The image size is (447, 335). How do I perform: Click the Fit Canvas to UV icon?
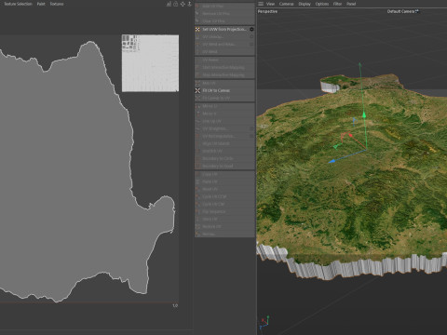point(197,98)
